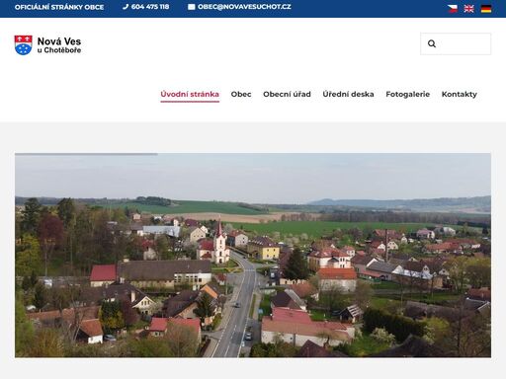Viewport: 506px width, 379px height.
Task: Switch language to Czech flag
Action: (453, 9)
